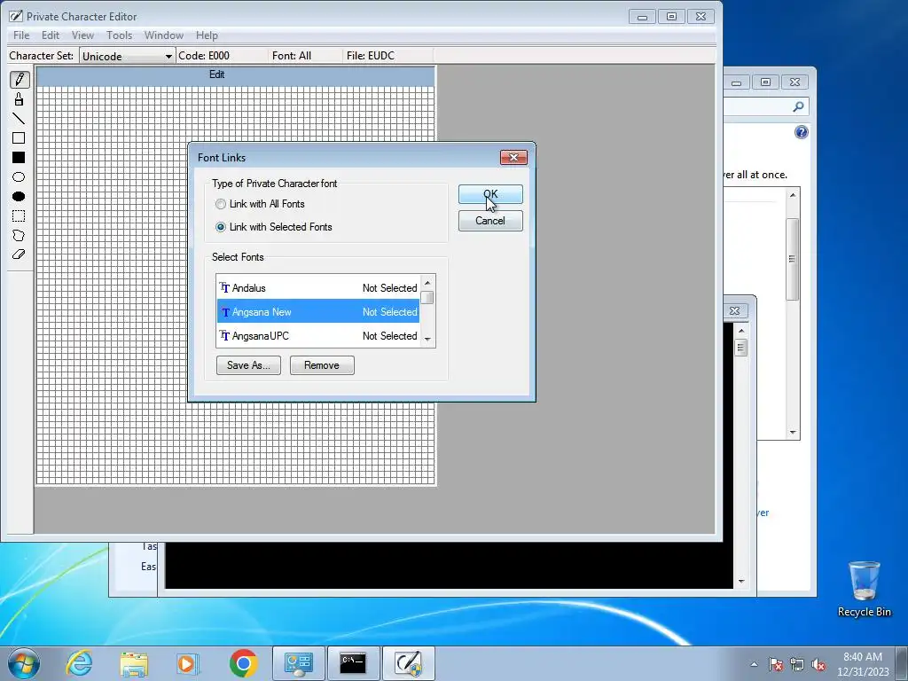Switch to Control Panel taskbar item

click(298, 663)
